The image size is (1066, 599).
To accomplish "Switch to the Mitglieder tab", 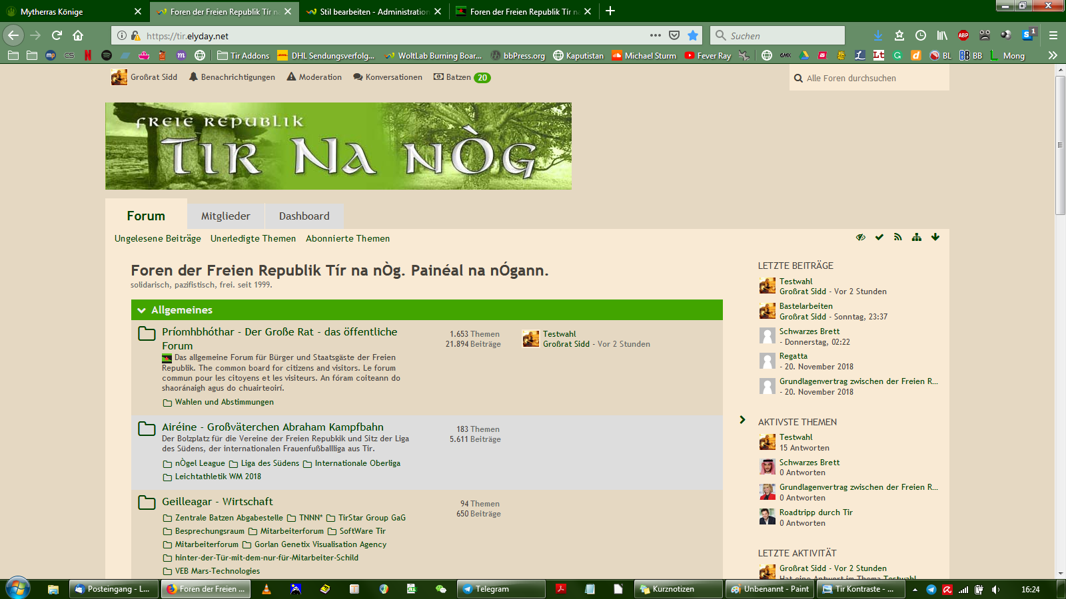I will click(226, 216).
